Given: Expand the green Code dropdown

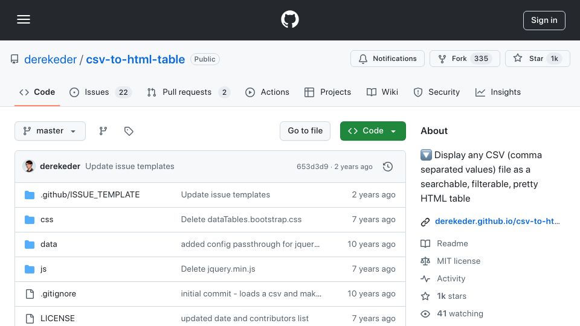Looking at the screenshot, I should coord(373,131).
